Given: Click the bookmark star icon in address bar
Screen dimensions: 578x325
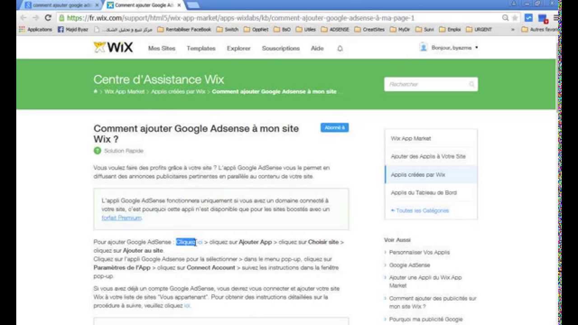Looking at the screenshot, I should click(x=514, y=18).
